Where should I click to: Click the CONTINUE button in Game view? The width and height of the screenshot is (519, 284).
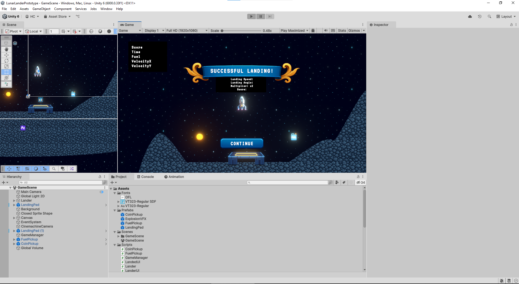point(242,143)
